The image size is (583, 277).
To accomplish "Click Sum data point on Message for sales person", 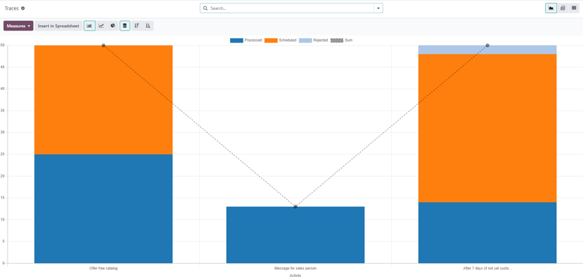I will (x=295, y=207).
